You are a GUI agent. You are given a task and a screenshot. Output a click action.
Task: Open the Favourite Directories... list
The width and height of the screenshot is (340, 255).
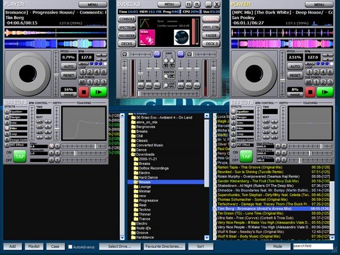click(x=164, y=246)
